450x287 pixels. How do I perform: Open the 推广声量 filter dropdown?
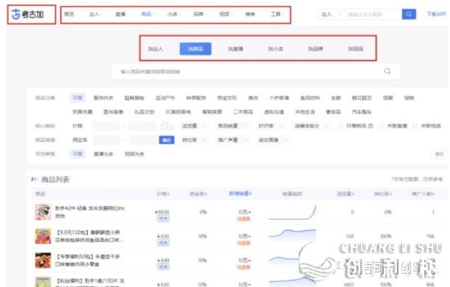click(x=232, y=139)
